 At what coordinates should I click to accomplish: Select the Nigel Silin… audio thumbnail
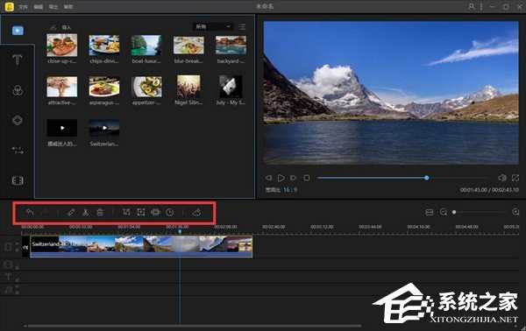click(x=188, y=87)
